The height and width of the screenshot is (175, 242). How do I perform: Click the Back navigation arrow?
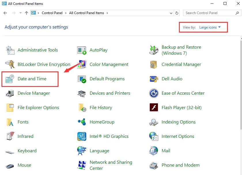5,13
